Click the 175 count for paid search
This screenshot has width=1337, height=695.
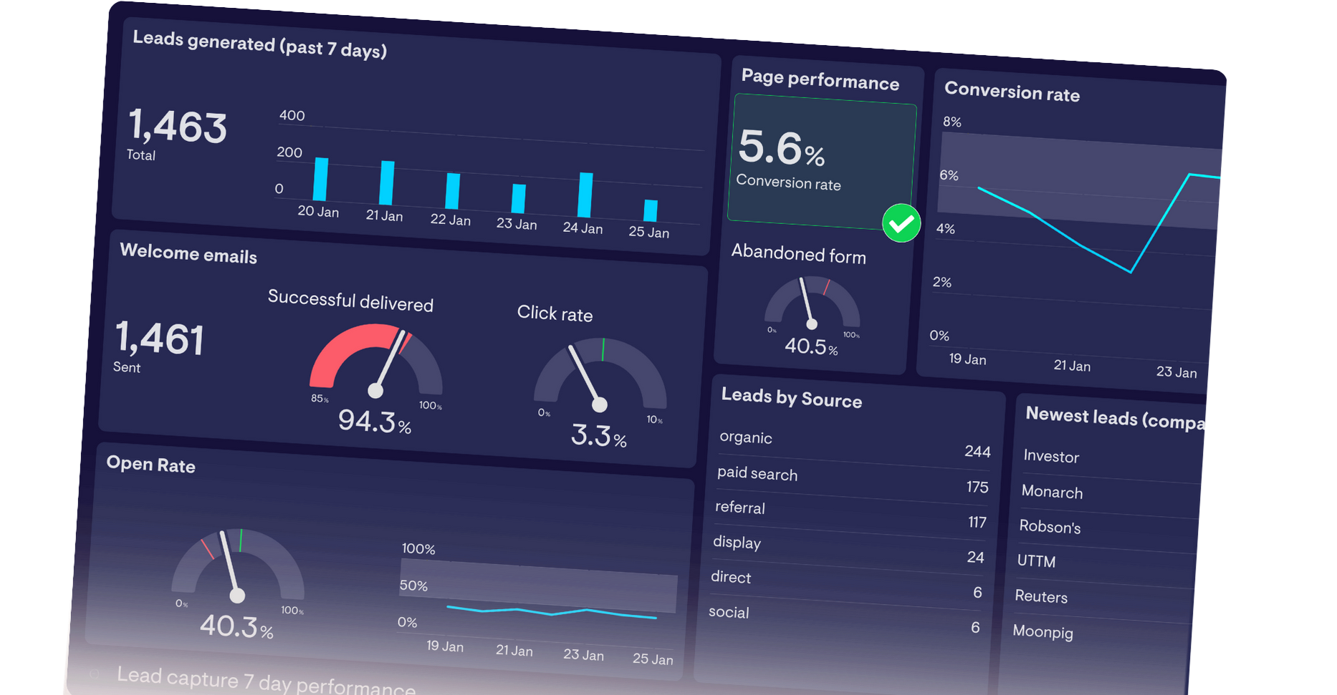pos(977,487)
